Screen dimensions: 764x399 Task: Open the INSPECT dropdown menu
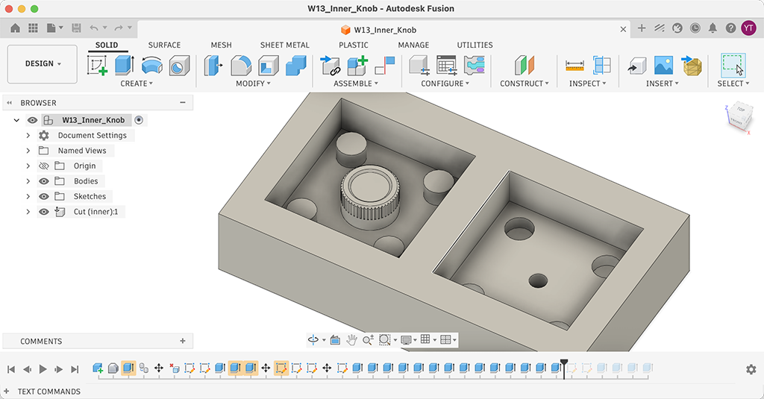pyautogui.click(x=588, y=84)
